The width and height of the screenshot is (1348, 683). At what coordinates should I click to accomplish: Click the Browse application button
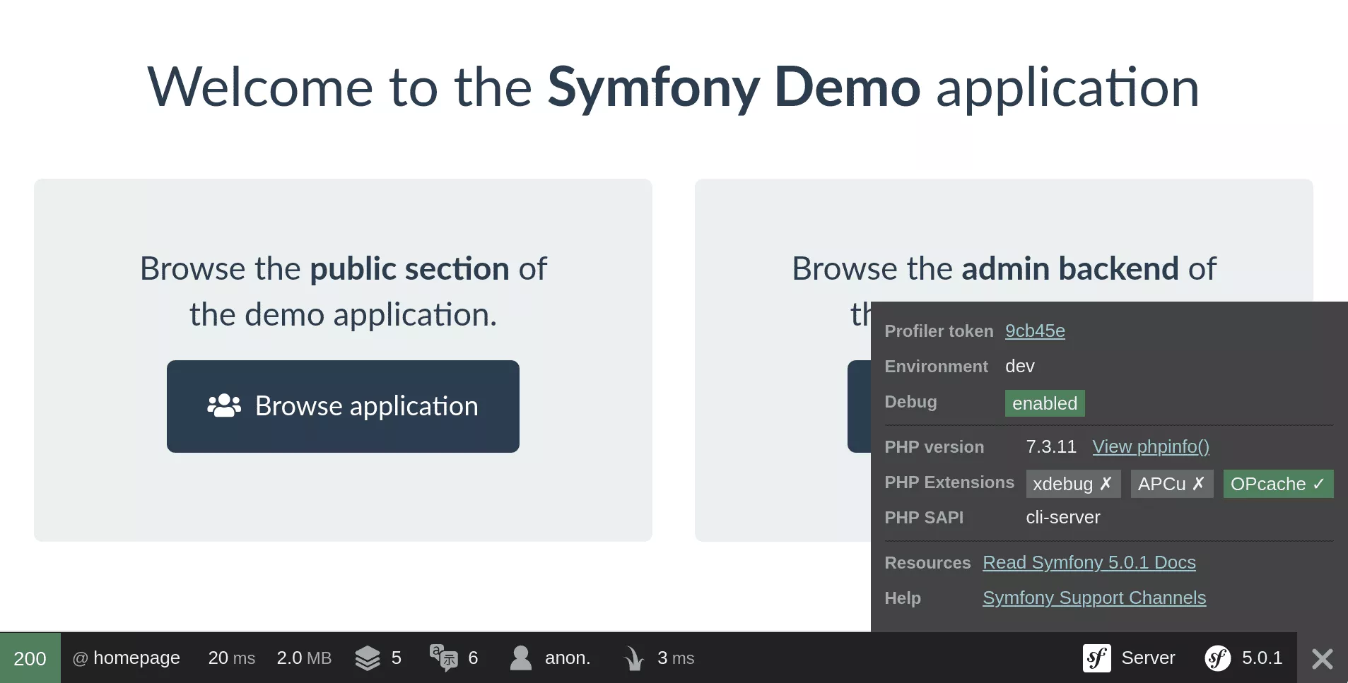point(343,406)
